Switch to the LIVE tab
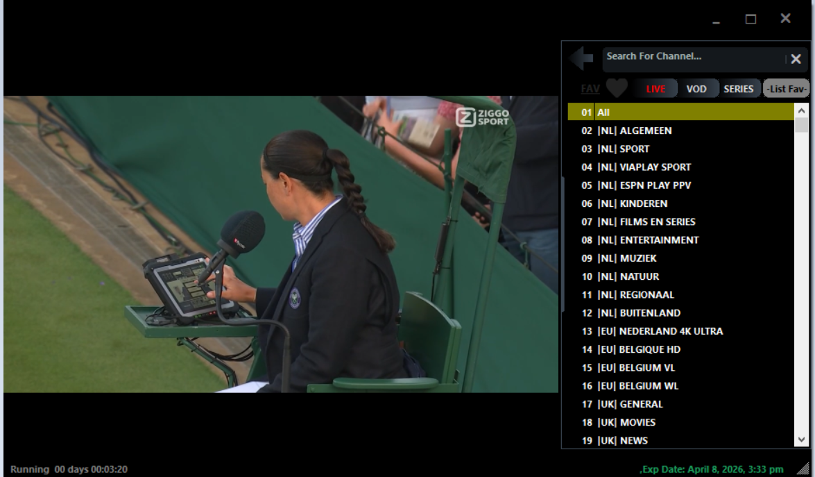The height and width of the screenshot is (477, 815). click(655, 89)
